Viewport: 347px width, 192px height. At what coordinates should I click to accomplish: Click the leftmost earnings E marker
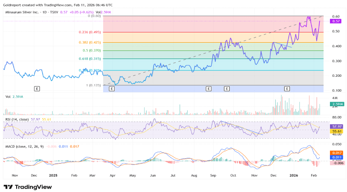[x=37, y=88]
